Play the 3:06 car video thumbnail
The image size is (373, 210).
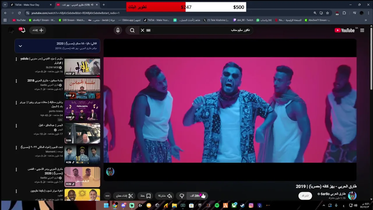point(82,133)
